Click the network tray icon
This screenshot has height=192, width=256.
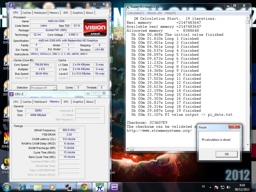coord(222,187)
